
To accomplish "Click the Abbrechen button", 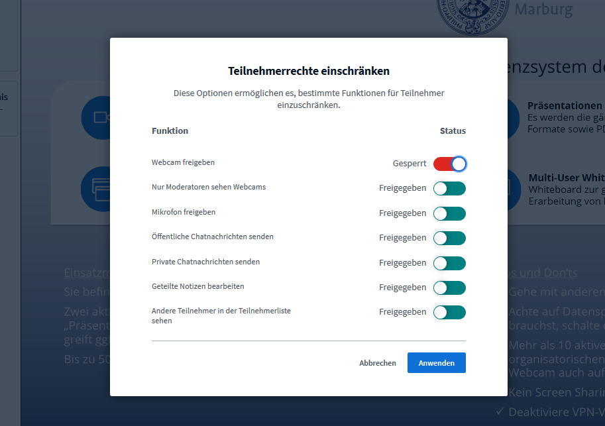I will click(378, 363).
